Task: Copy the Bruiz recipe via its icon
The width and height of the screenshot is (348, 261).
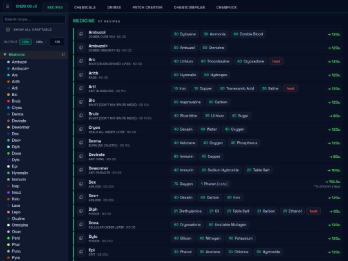Action: (81, 115)
